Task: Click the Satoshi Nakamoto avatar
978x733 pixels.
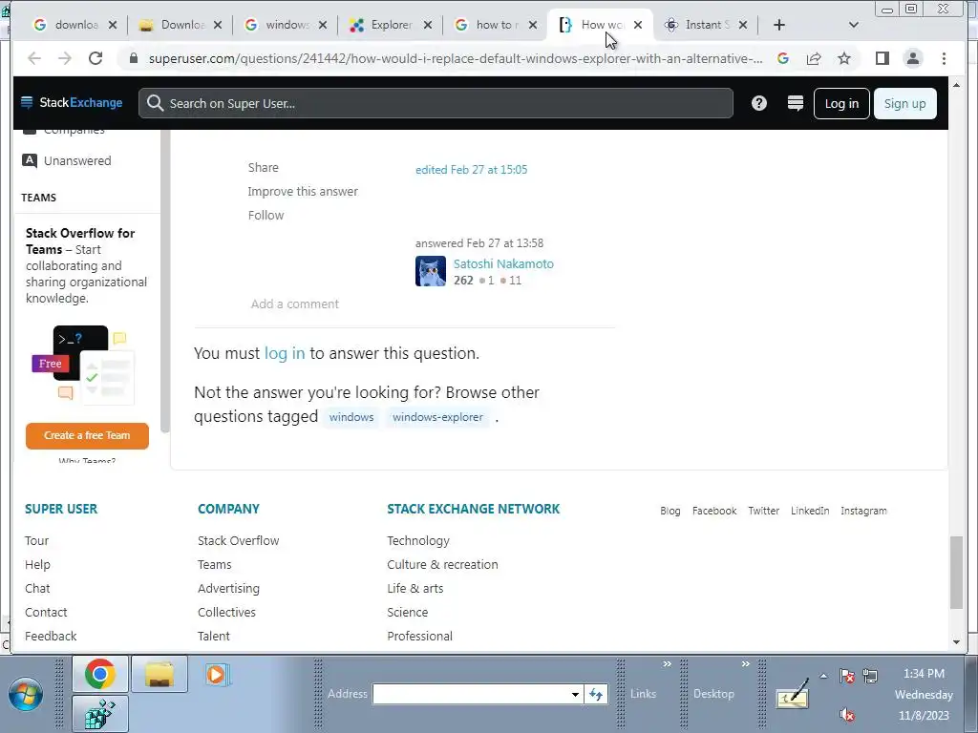Action: [x=431, y=271]
